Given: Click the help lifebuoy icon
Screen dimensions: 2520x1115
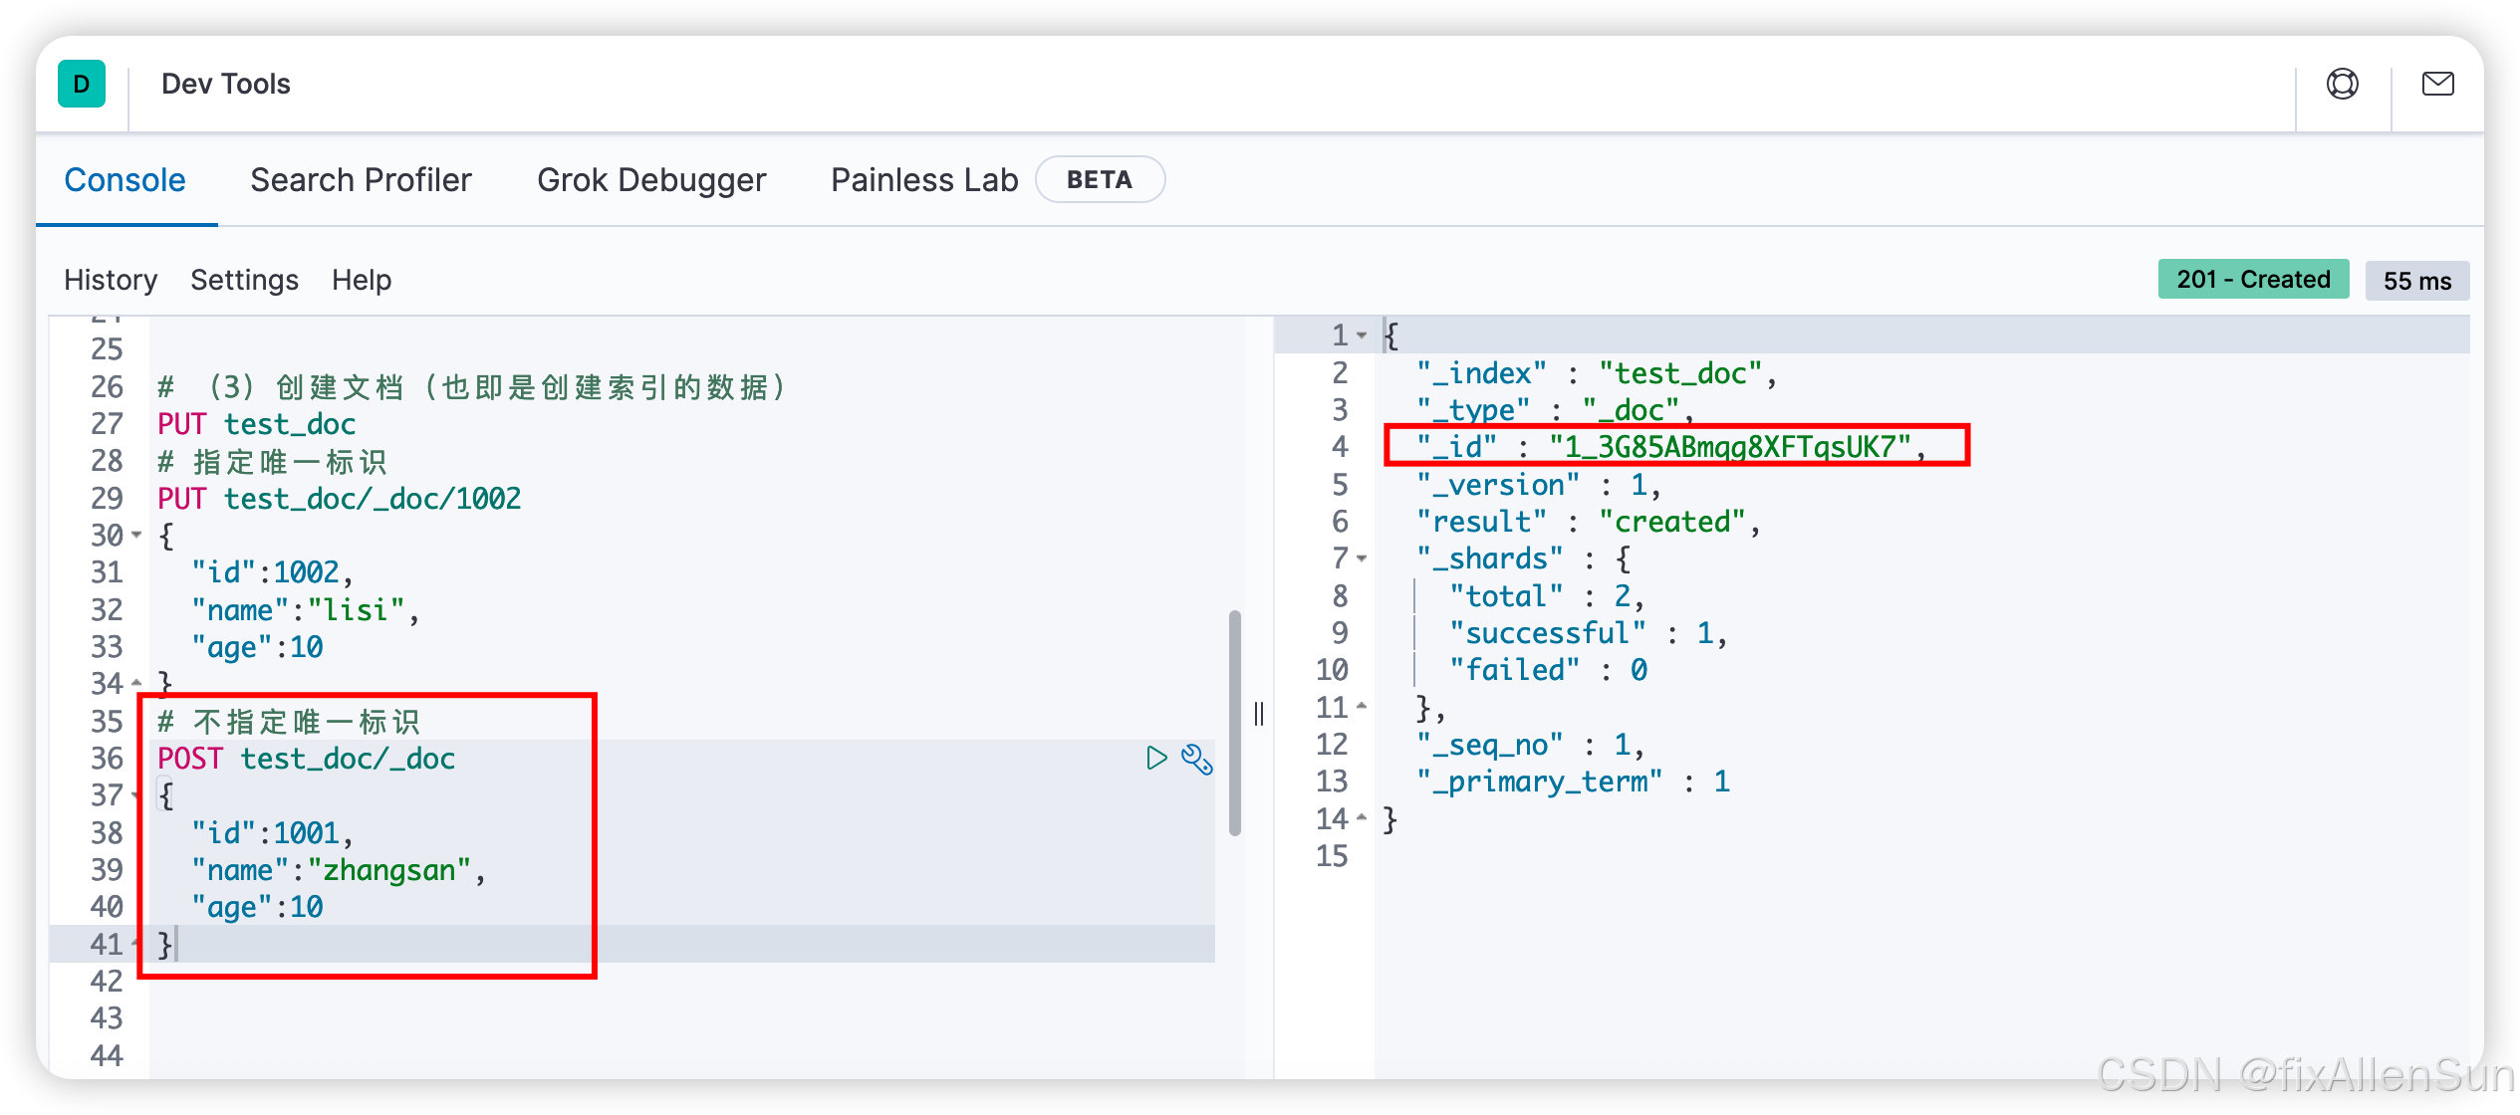Looking at the screenshot, I should [x=2342, y=85].
